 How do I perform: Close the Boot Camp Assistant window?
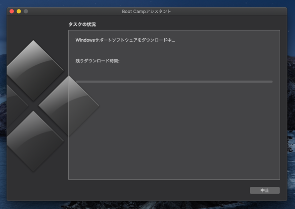coord(12,11)
